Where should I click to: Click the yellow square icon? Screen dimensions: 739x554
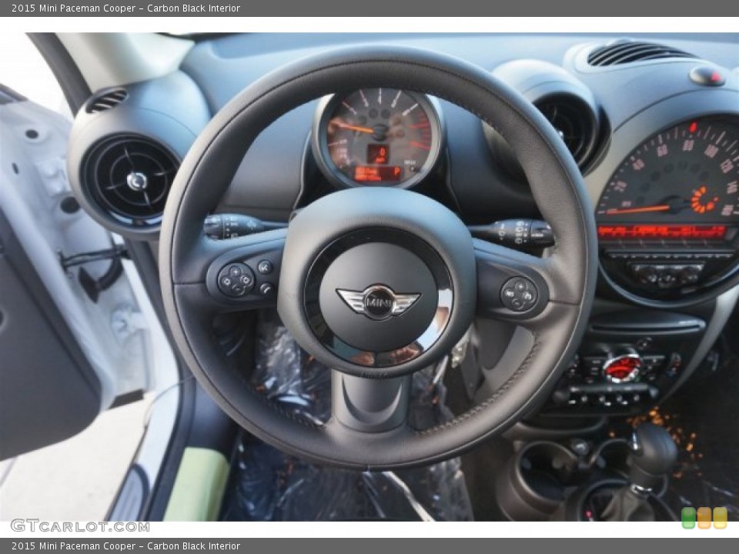tap(720, 518)
